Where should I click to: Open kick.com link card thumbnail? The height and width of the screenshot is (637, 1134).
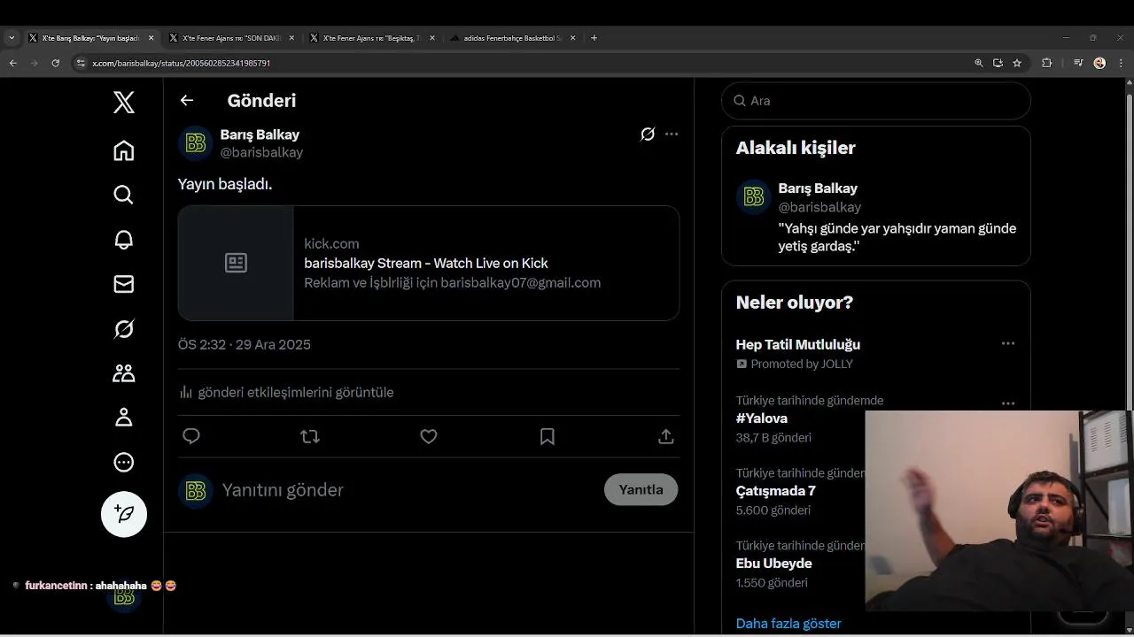tap(236, 263)
